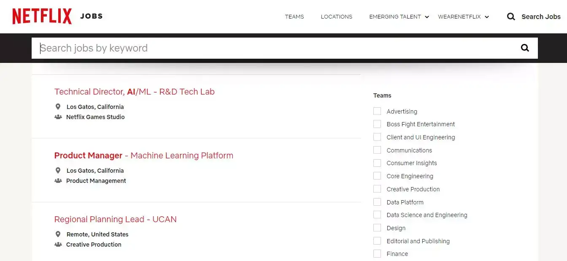The height and width of the screenshot is (261, 567).
Task: Click the magnifying glass in the keyword search bar
Action: (524, 48)
